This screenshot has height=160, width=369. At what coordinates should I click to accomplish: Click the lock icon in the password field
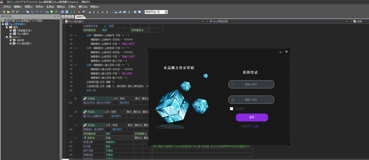point(232,100)
